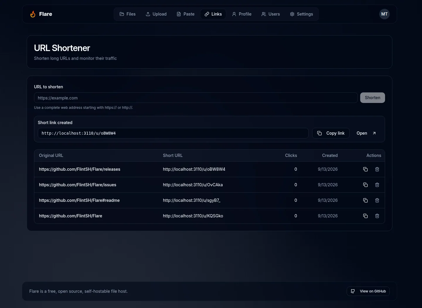This screenshot has width=422, height=308.
Task: Go to the Upload tab
Action: [156, 14]
